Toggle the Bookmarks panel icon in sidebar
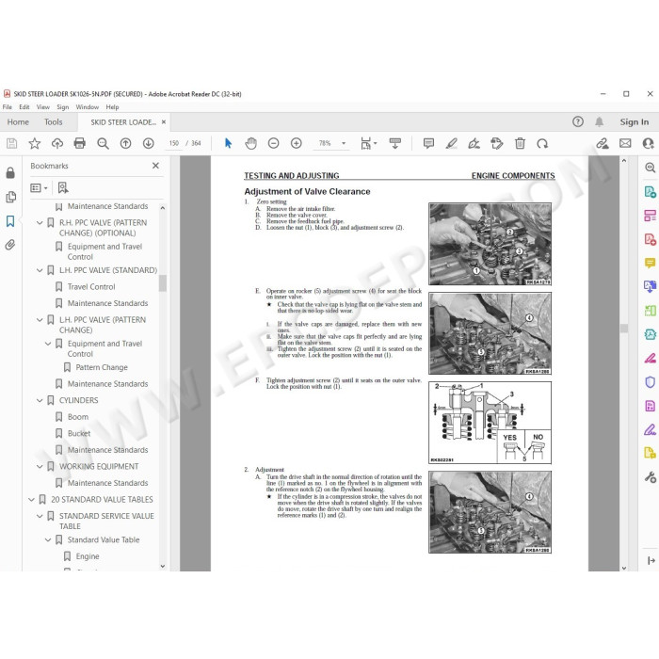 coord(10,221)
